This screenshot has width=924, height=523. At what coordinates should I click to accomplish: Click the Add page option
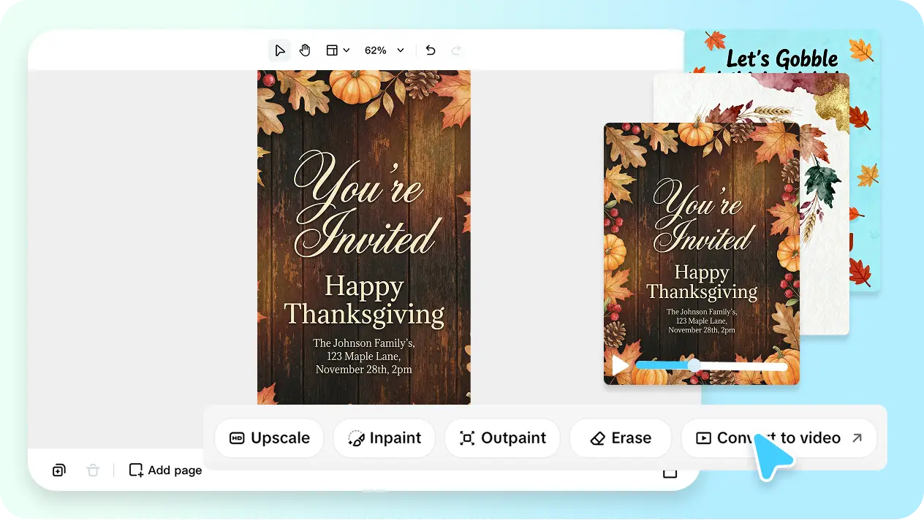pyautogui.click(x=165, y=470)
